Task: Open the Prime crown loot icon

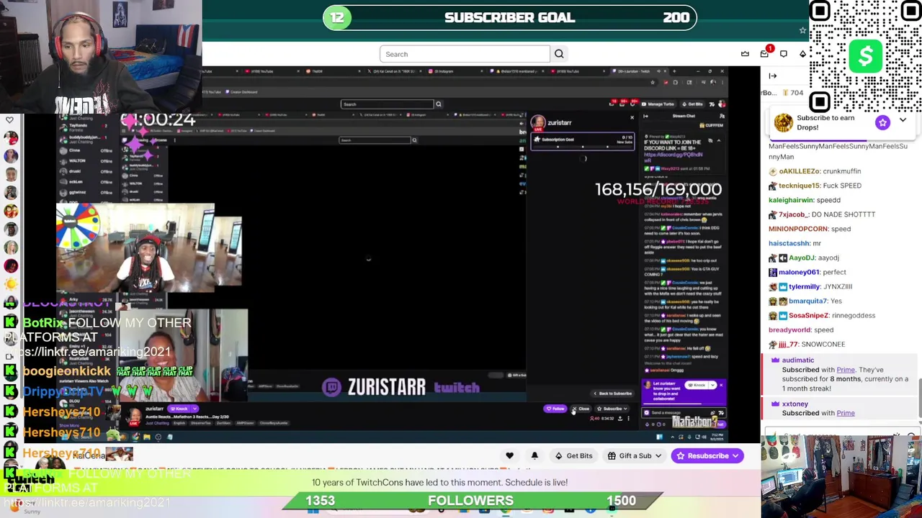Action: 745,54
